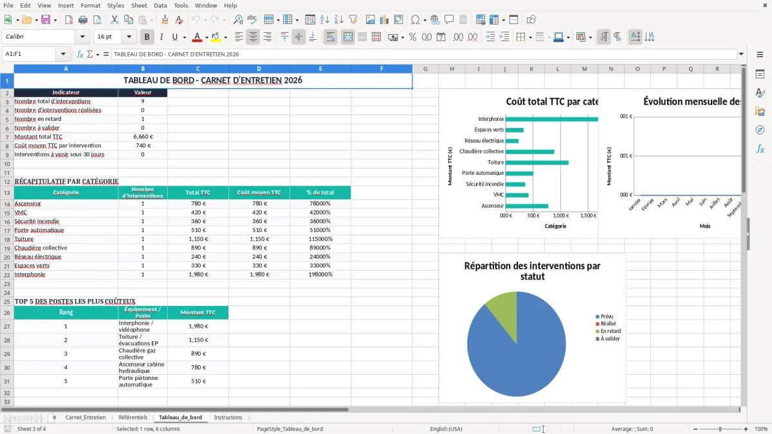Click Clear Direct Formatting icon
This screenshot has width=772, height=434.
click(x=178, y=20)
